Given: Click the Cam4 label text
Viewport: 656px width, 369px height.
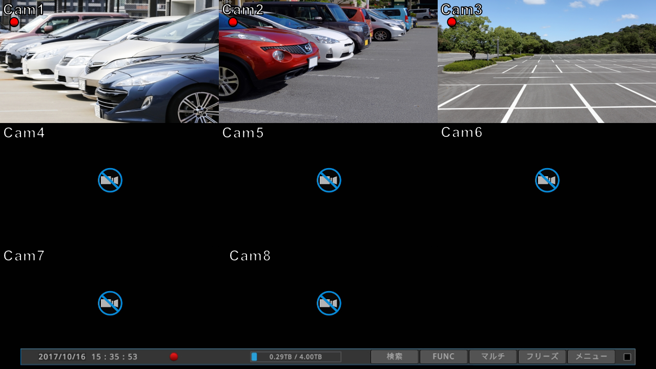Looking at the screenshot, I should click(x=24, y=133).
